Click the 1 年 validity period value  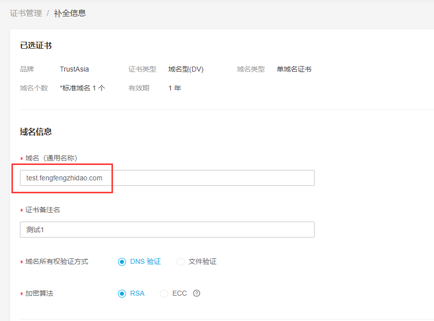[175, 88]
